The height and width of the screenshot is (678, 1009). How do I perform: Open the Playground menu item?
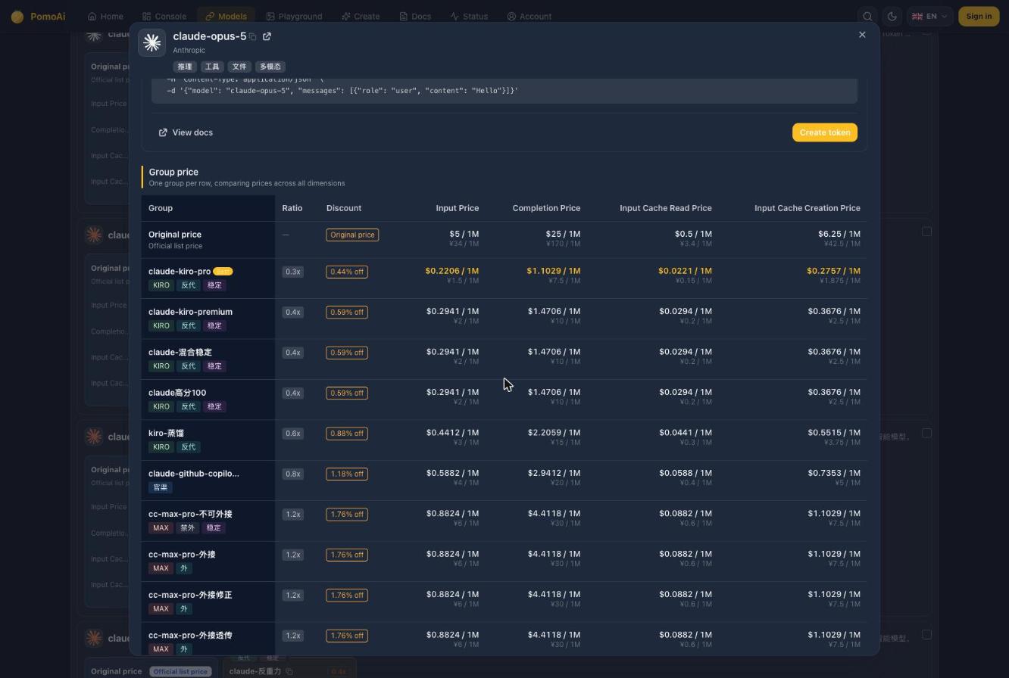click(294, 16)
